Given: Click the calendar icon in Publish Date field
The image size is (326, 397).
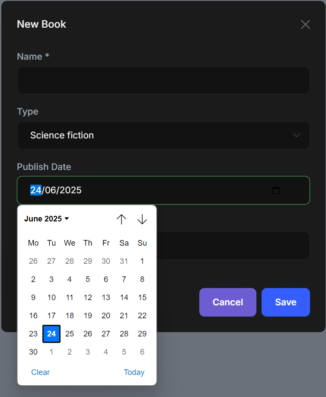Looking at the screenshot, I should 276,190.
